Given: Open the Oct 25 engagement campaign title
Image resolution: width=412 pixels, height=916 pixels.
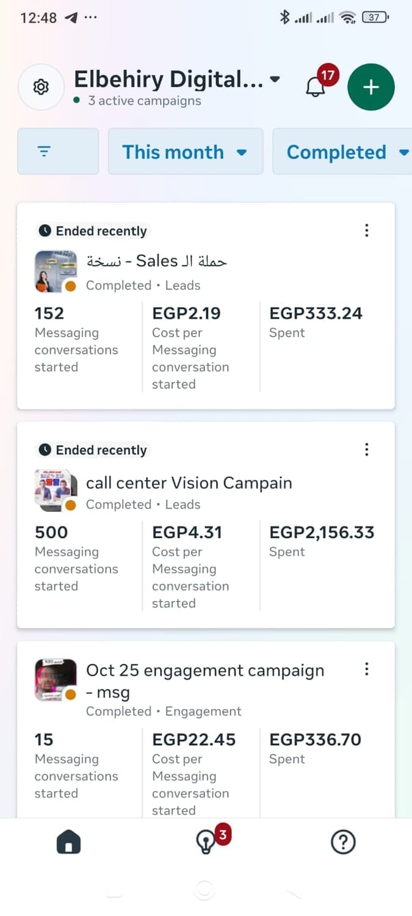Looking at the screenshot, I should pyautogui.click(x=204, y=680).
